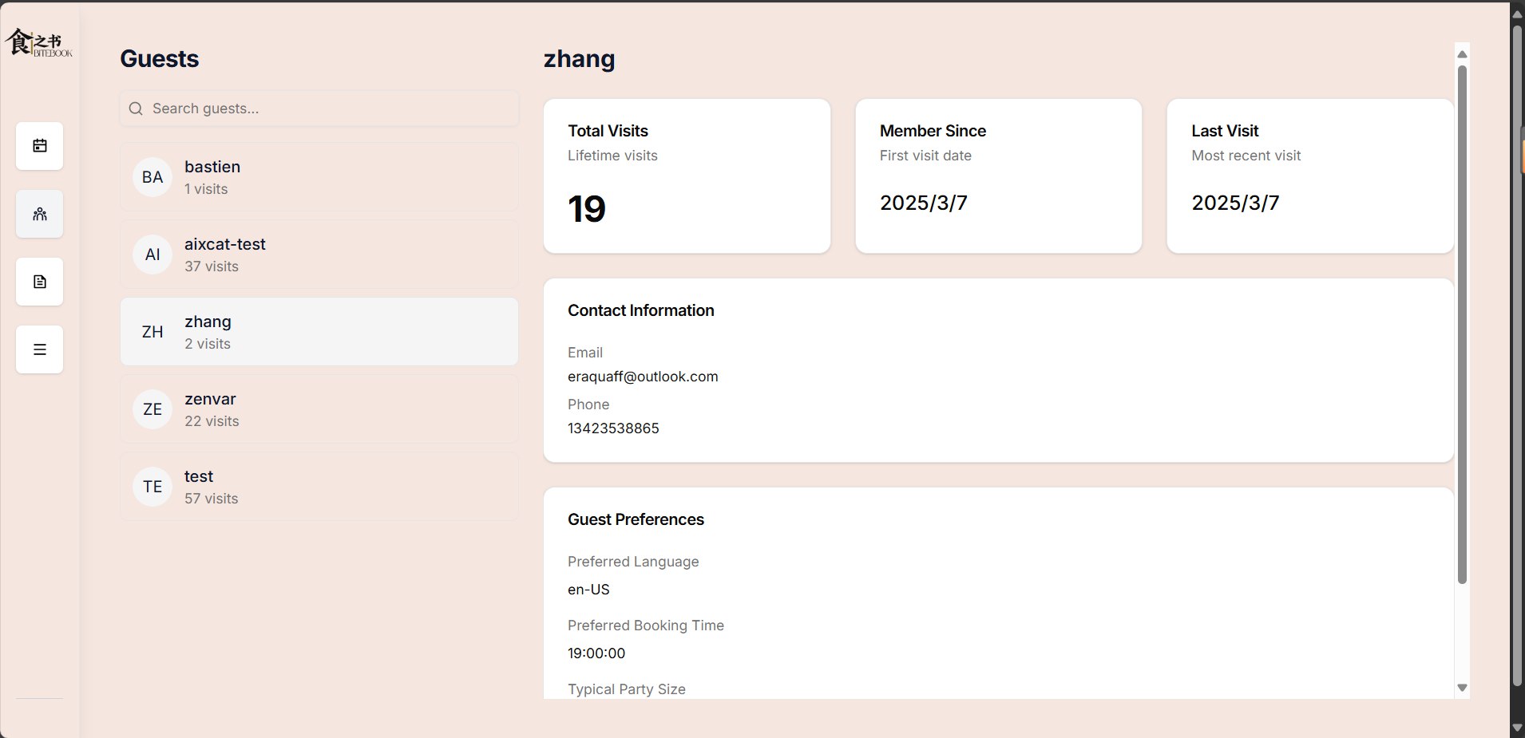Click the ZH avatar badge for zhang
This screenshot has height=738, width=1525.
152,331
